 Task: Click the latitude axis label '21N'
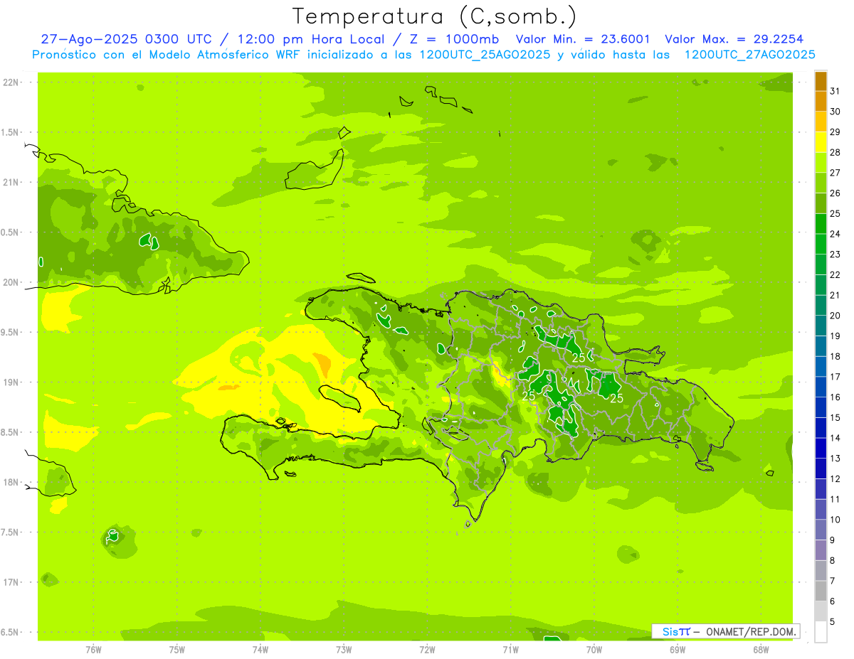point(12,183)
